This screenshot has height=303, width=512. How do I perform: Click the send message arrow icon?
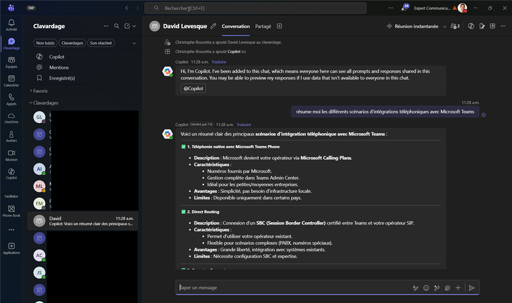(x=471, y=288)
